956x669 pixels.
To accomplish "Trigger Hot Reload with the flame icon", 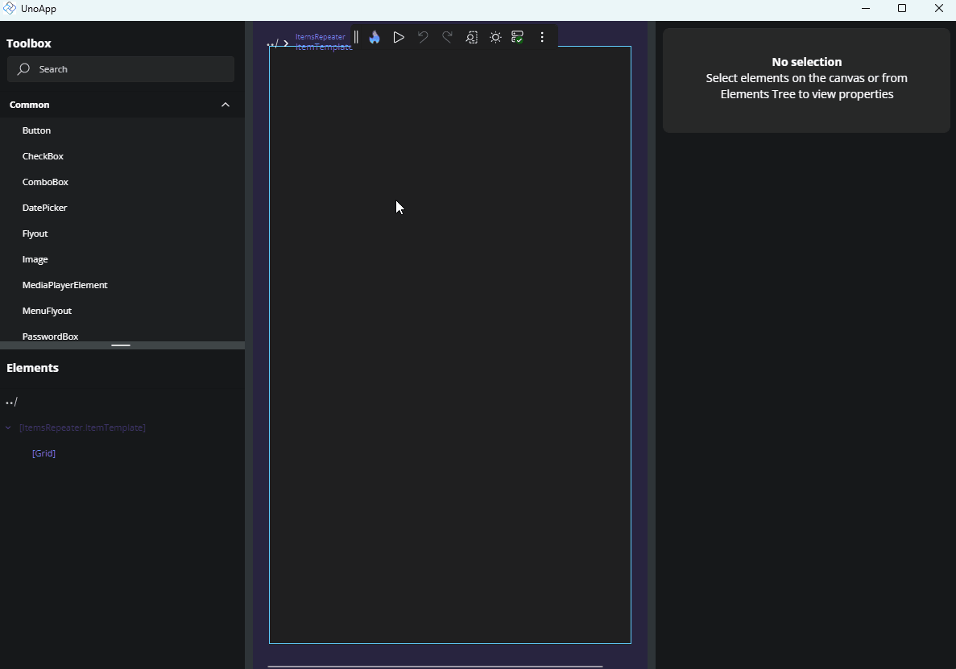I will tap(374, 36).
